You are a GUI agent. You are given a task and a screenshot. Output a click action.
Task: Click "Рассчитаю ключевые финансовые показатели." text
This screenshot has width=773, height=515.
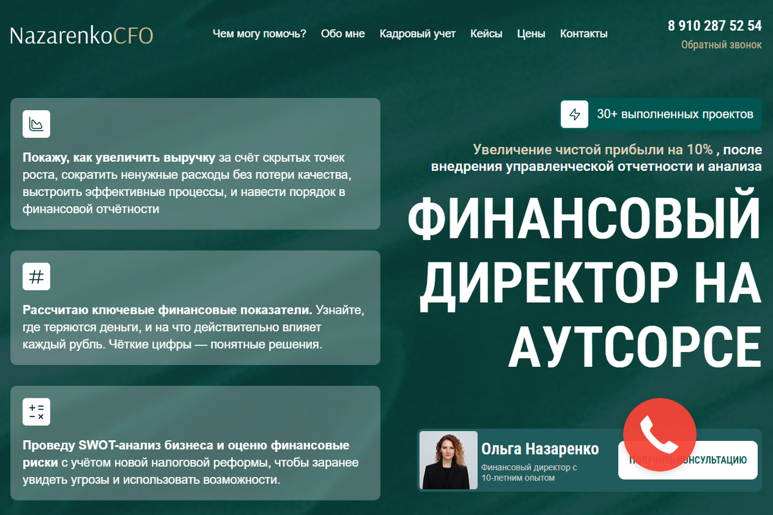coord(167,310)
